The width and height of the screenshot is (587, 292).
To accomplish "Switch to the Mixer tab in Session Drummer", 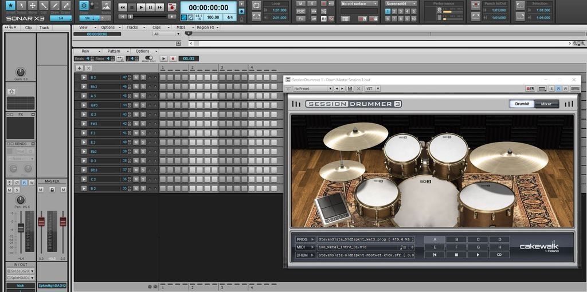I will pos(546,104).
